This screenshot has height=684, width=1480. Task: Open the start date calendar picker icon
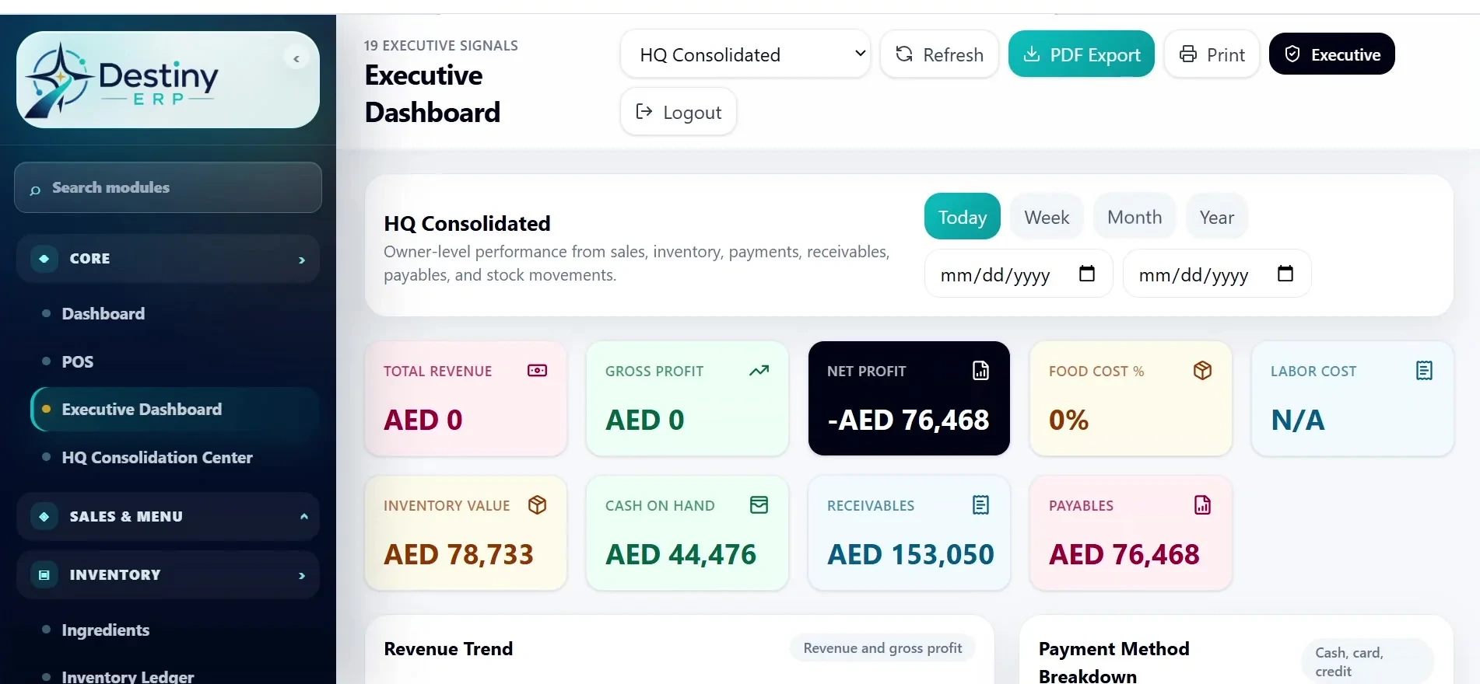click(1087, 274)
